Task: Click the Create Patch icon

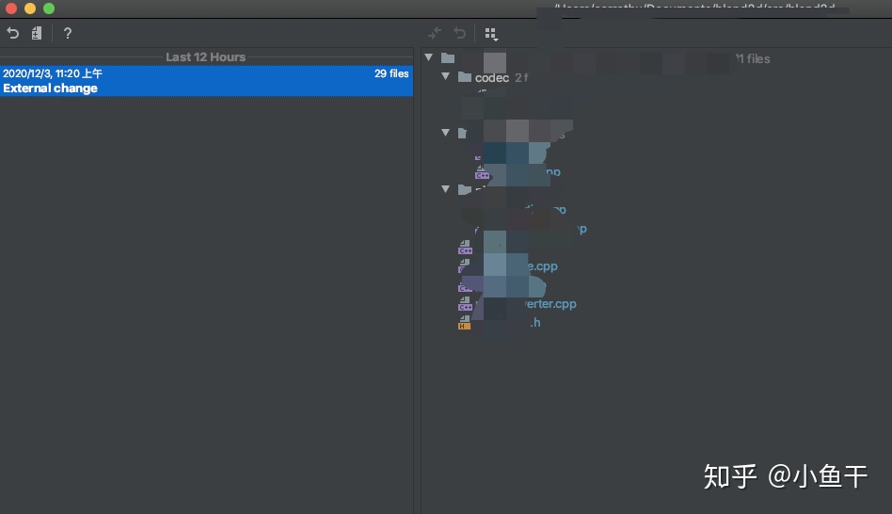Action: tap(37, 33)
